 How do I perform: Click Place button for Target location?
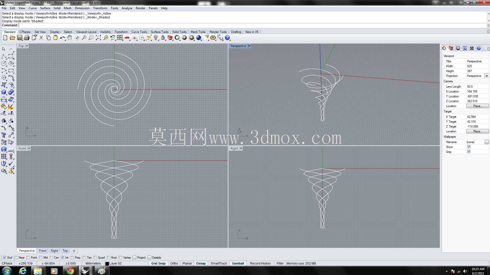[x=477, y=131]
